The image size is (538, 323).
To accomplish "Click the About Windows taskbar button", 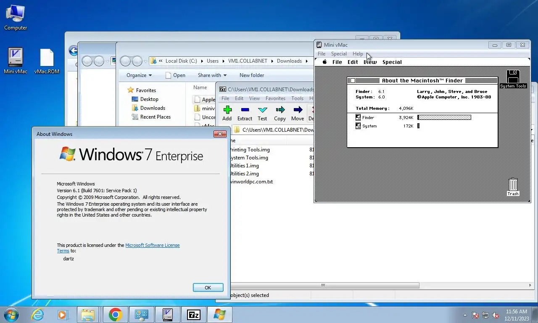I will point(219,315).
